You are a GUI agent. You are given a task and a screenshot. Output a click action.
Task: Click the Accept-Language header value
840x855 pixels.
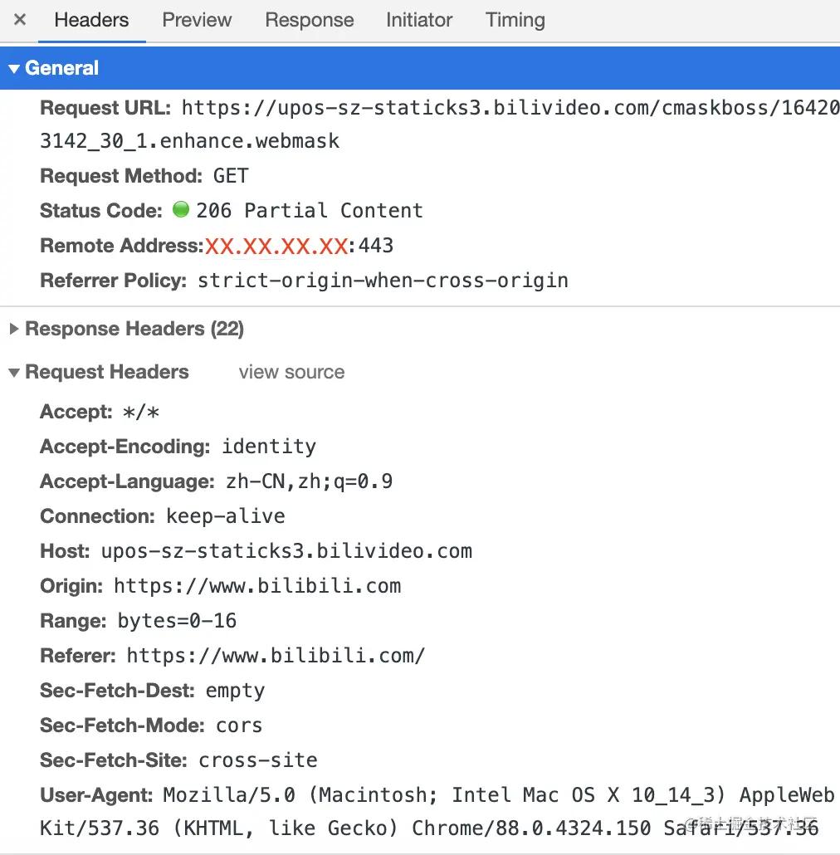click(309, 481)
